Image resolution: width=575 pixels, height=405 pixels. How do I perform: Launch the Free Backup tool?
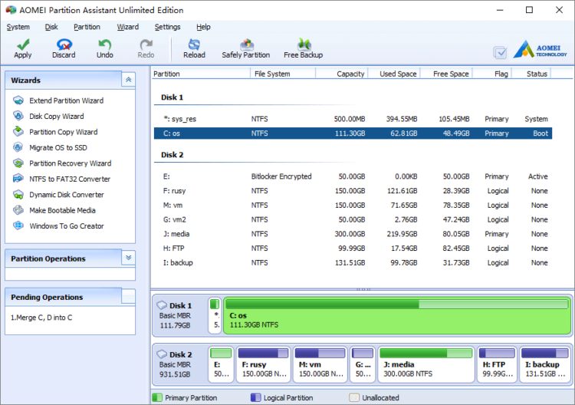pos(304,45)
